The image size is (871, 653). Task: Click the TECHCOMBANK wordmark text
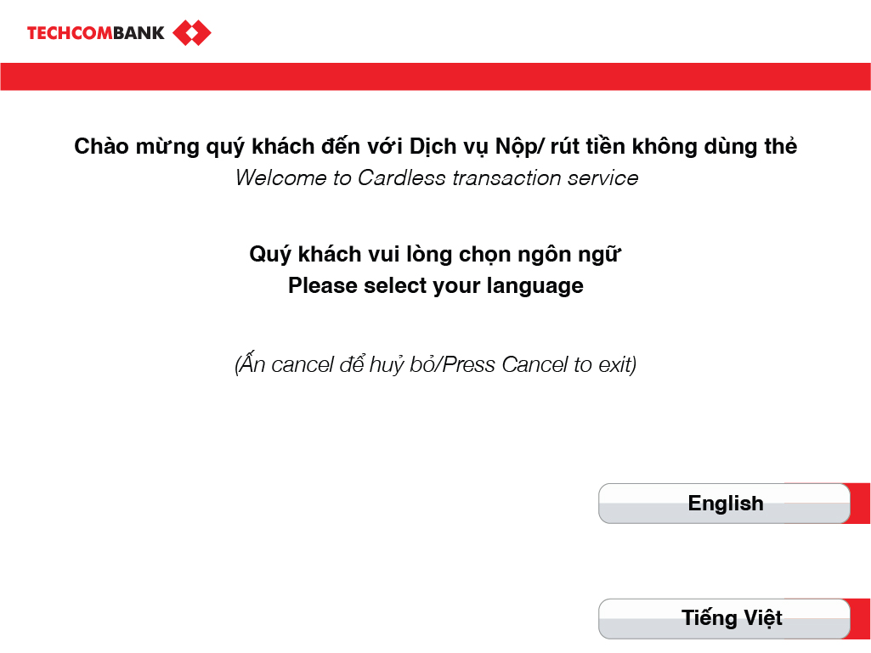point(96,34)
